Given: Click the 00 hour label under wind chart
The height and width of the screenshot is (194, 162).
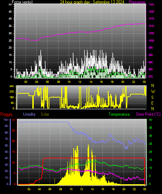Looking at the screenshot, I should point(144,82).
